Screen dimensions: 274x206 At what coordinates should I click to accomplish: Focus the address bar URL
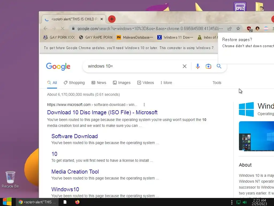pyautogui.click(x=150, y=28)
